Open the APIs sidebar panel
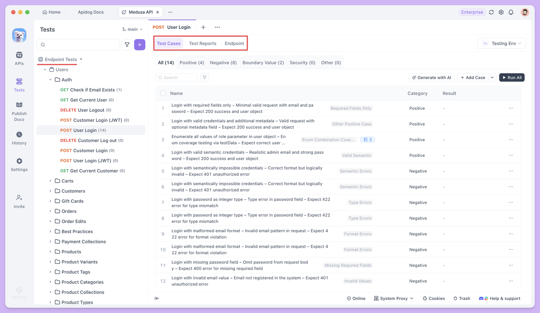 [19, 58]
